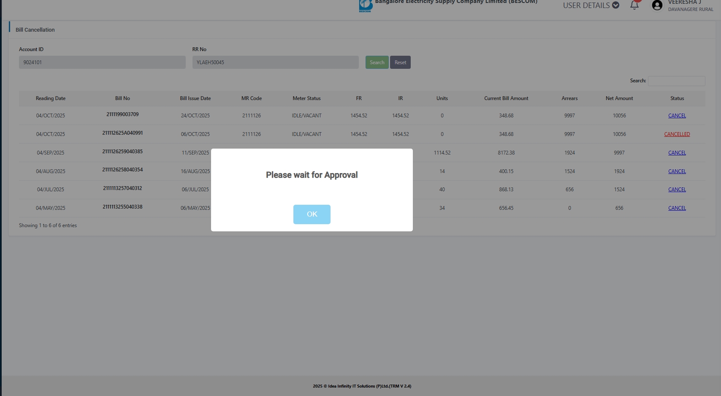Click "Showing 1 to 6 of 6 entries" text
The image size is (721, 396).
click(48, 225)
